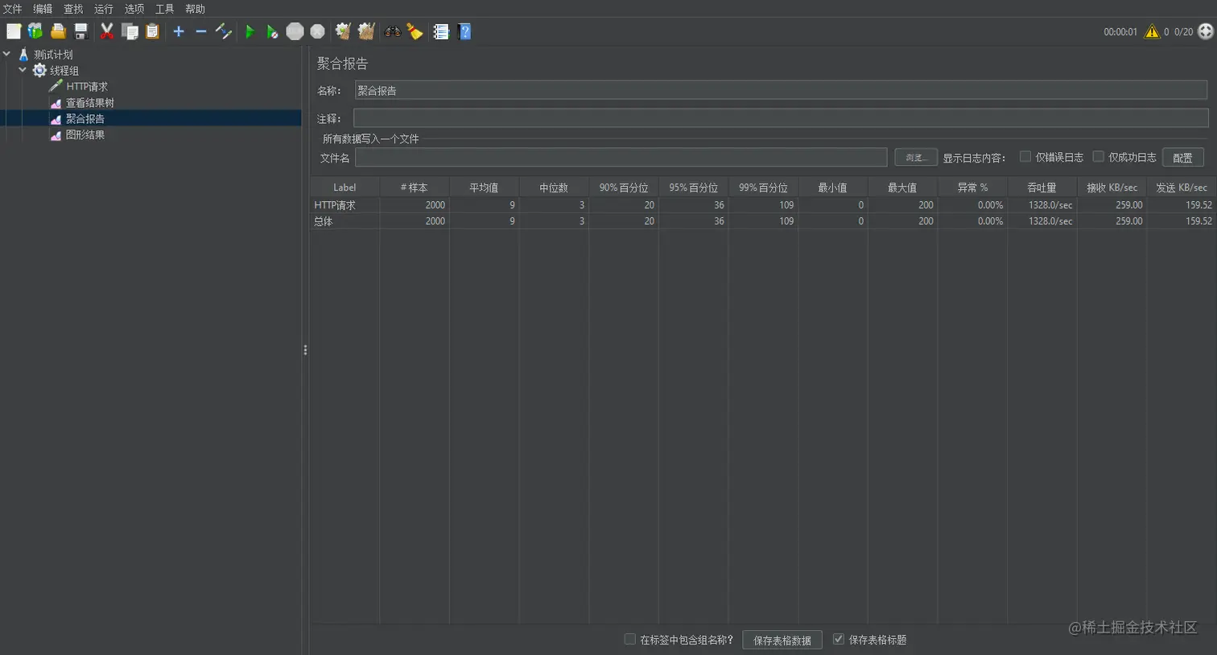Screen dimensions: 1217x655
Task: Open the 文件 menu
Action: tap(13, 9)
